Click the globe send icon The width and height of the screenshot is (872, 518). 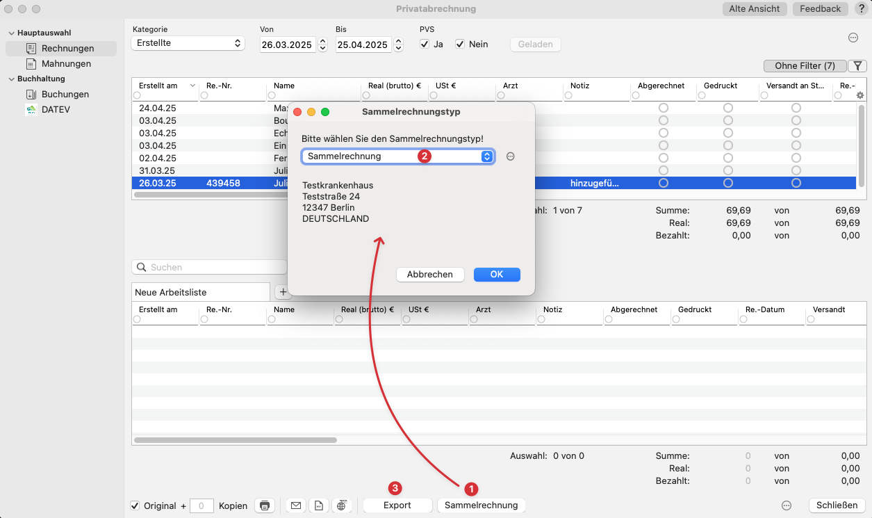(x=341, y=505)
